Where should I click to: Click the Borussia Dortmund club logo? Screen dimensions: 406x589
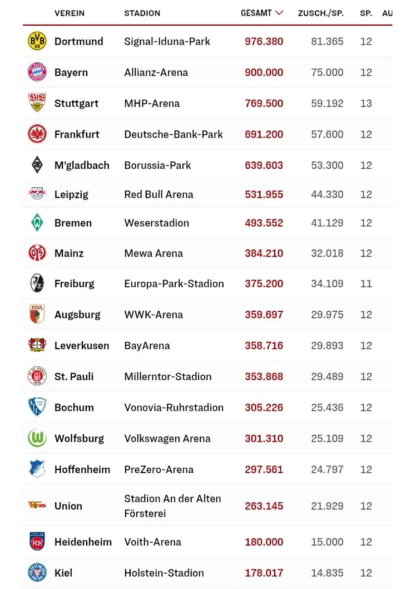click(x=37, y=42)
